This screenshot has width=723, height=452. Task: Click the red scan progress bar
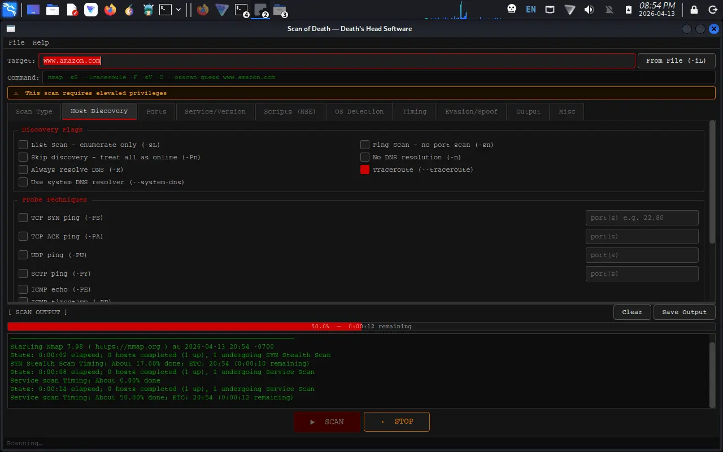(361, 327)
